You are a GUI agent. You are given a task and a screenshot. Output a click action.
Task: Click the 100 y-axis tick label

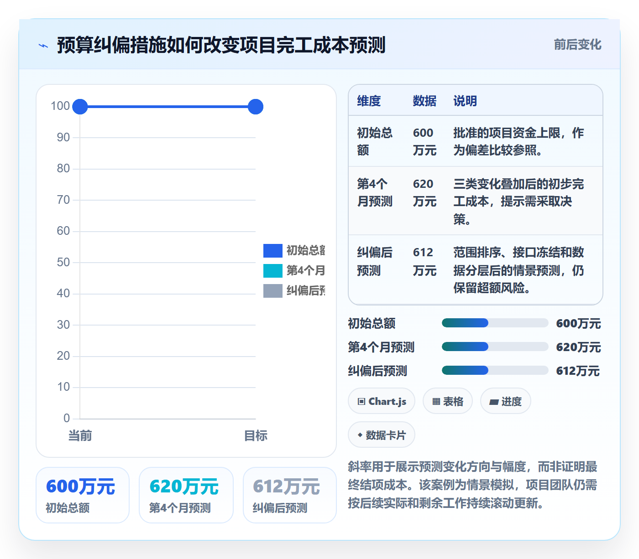(x=60, y=106)
